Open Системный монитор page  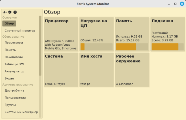(20, 31)
